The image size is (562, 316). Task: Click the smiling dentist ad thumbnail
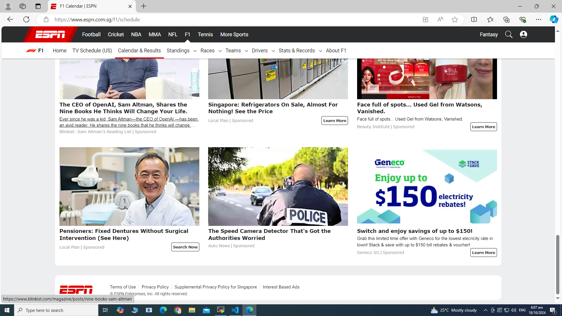click(x=129, y=186)
